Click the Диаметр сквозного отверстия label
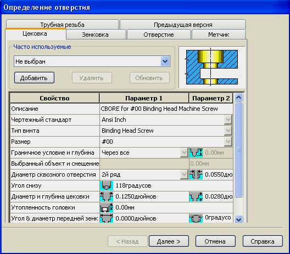 click(53, 175)
